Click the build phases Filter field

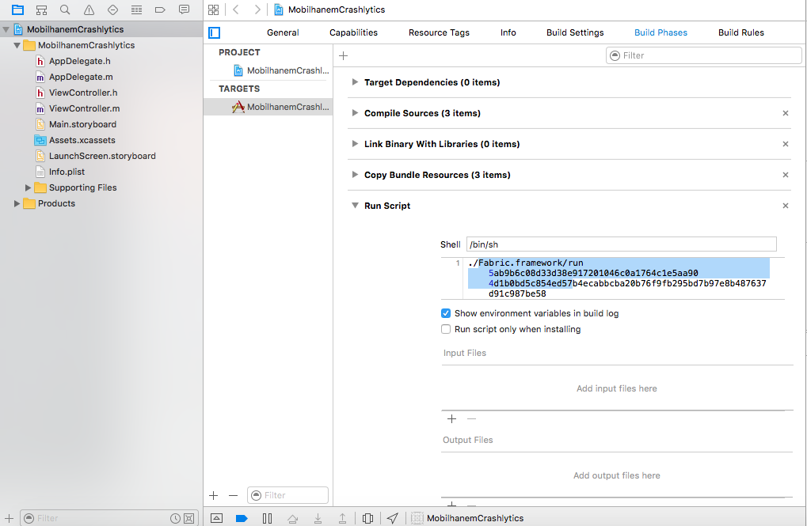(x=703, y=55)
